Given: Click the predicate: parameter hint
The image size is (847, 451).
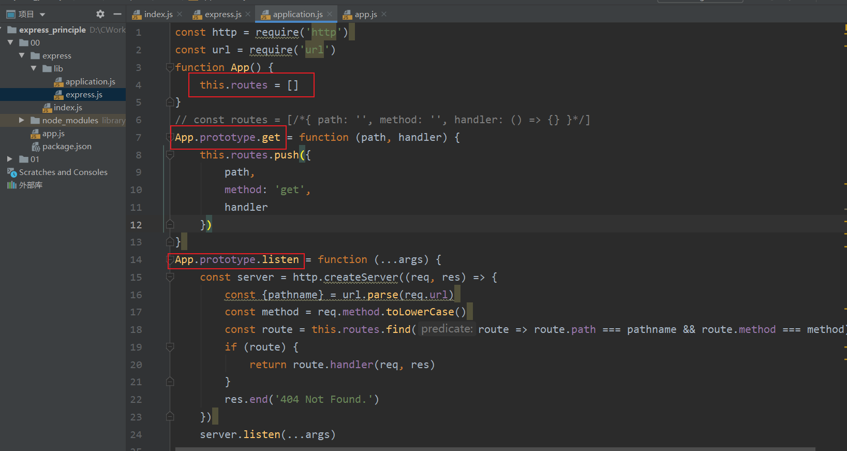Looking at the screenshot, I should tap(447, 329).
